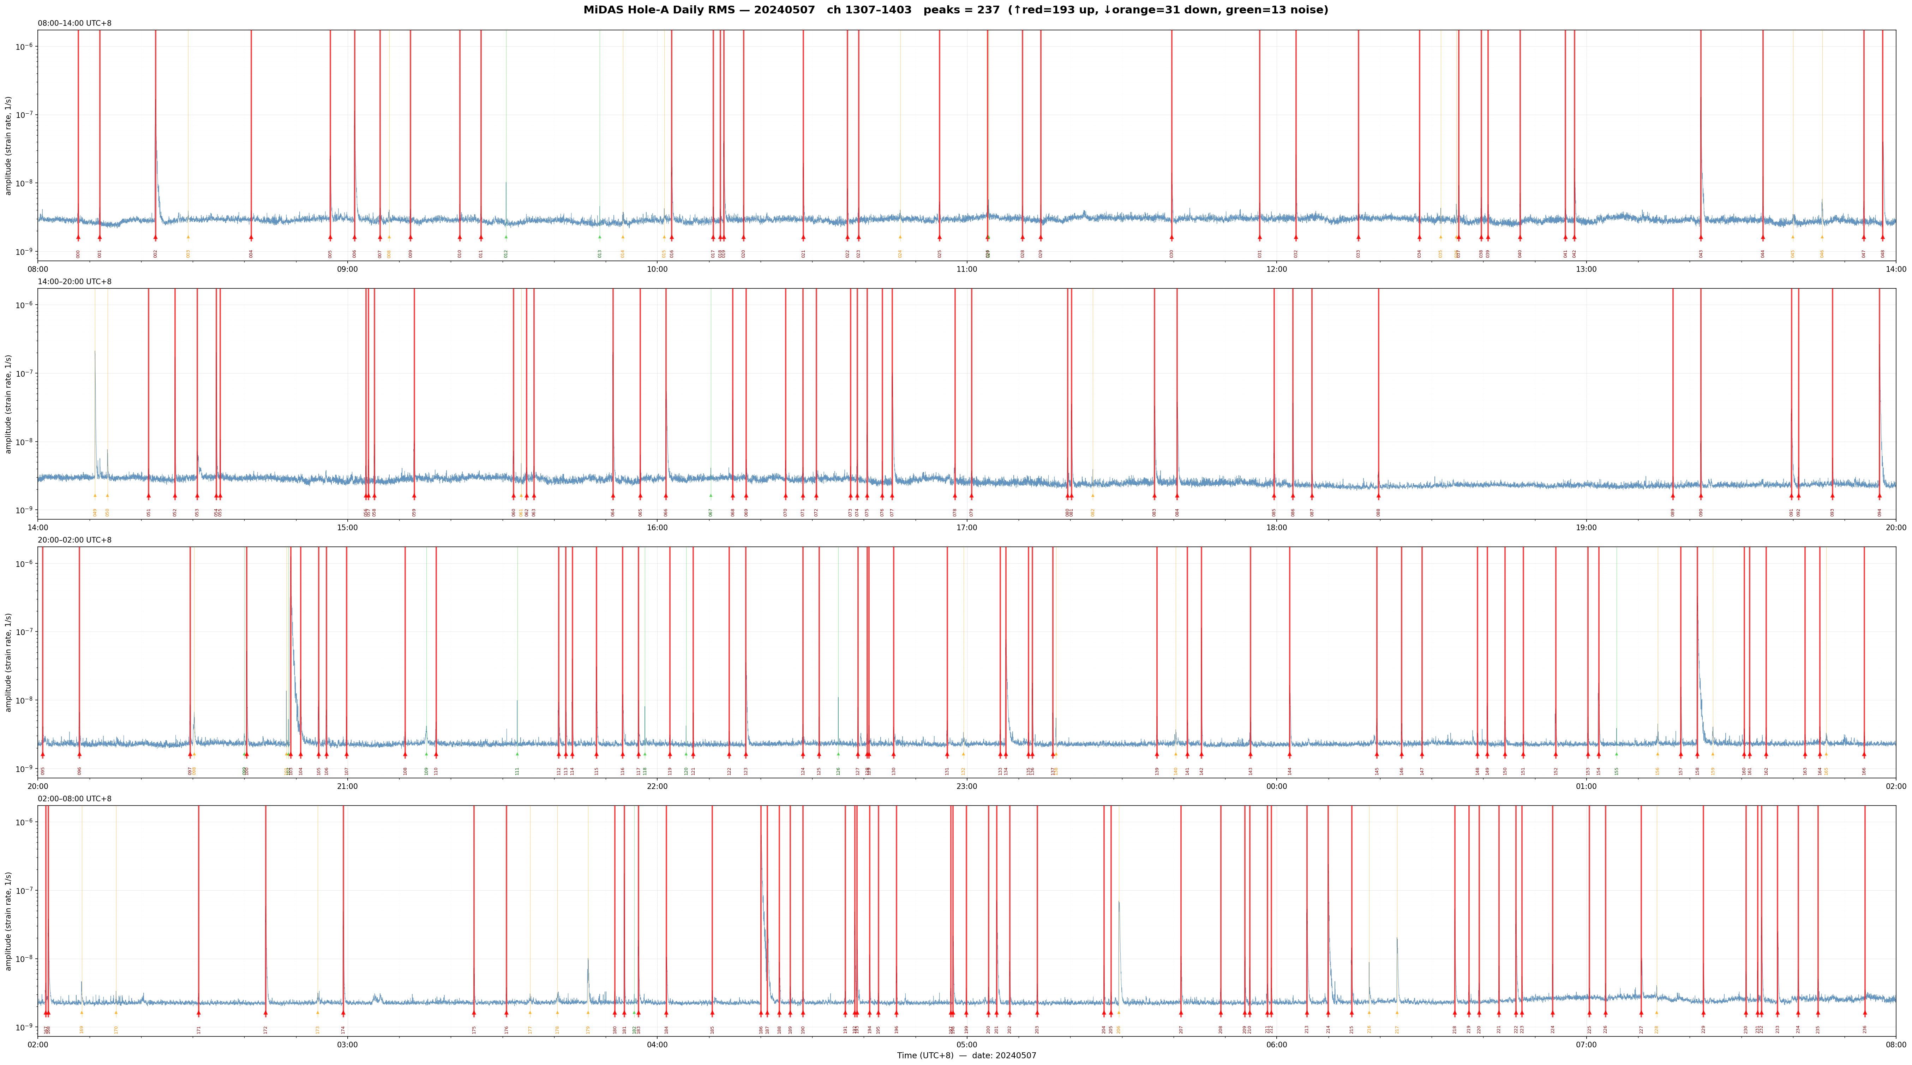Click the peak number label 064
This screenshot has width=1912, height=1065.
(x=613, y=512)
